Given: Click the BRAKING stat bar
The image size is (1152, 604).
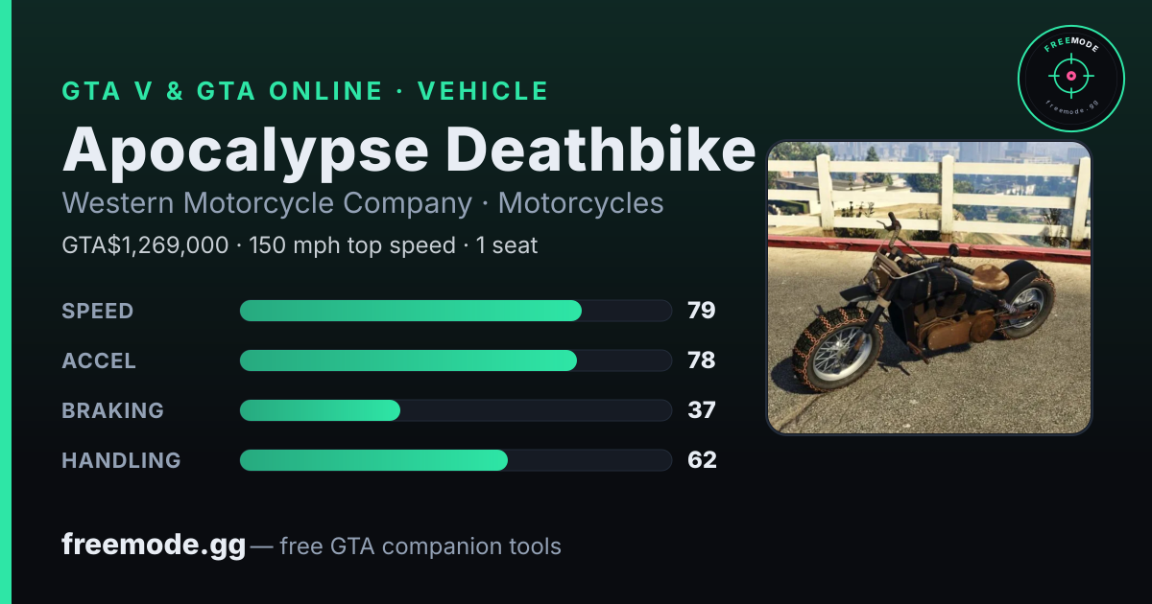Looking at the screenshot, I should coord(456,410).
